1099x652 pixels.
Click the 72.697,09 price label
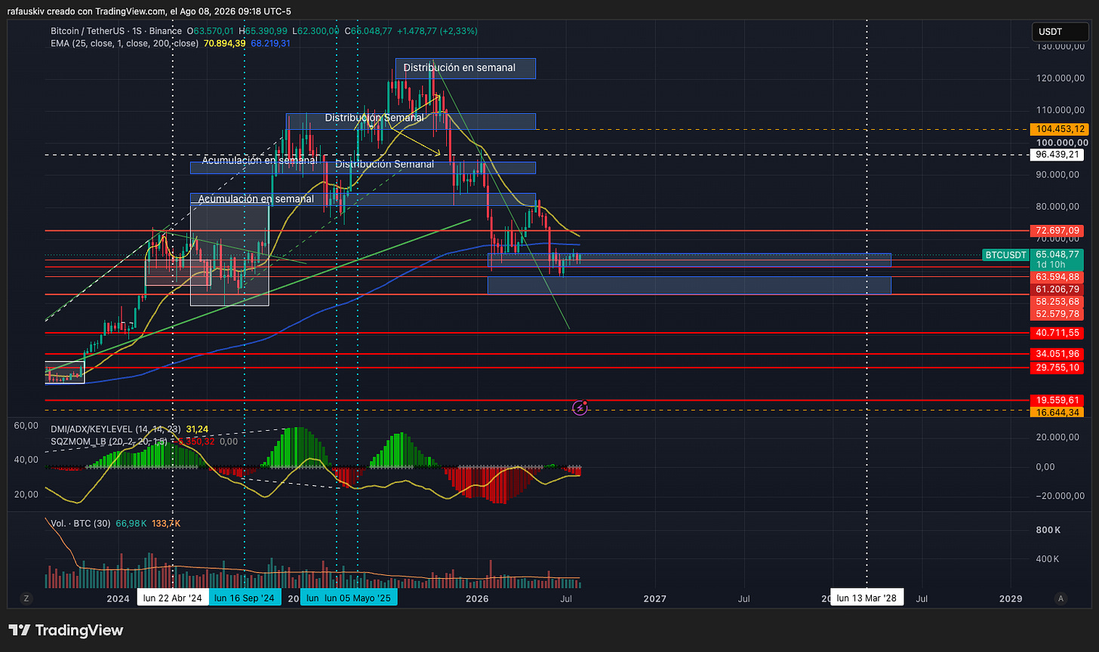(x=1058, y=229)
